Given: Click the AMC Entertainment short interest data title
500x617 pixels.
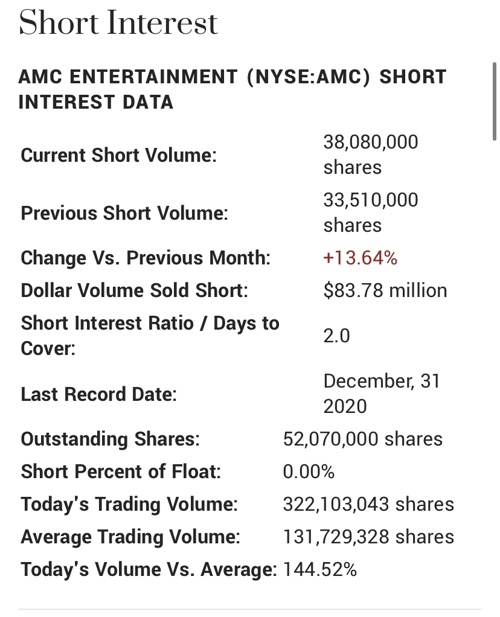Looking at the screenshot, I should point(232,89).
